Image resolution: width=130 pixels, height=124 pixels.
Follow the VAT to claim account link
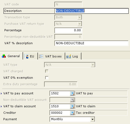coord(19,106)
